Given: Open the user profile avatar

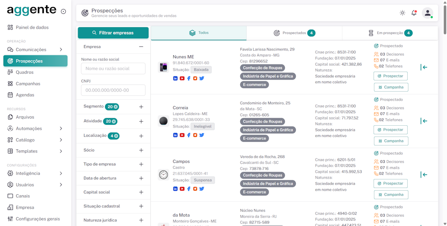Looking at the screenshot, I should click(x=427, y=13).
